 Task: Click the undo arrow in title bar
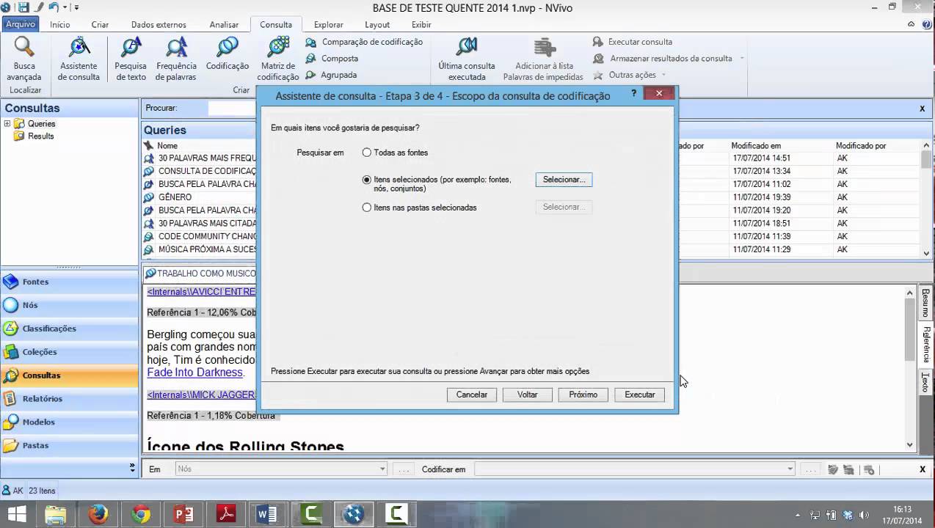(53, 7)
